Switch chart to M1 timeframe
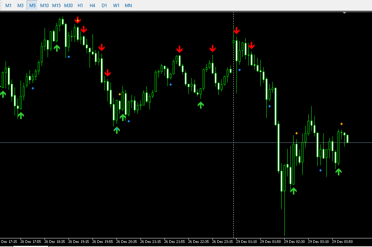 [x=8, y=6]
